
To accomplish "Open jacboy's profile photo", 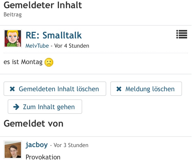I will (x=13, y=149).
